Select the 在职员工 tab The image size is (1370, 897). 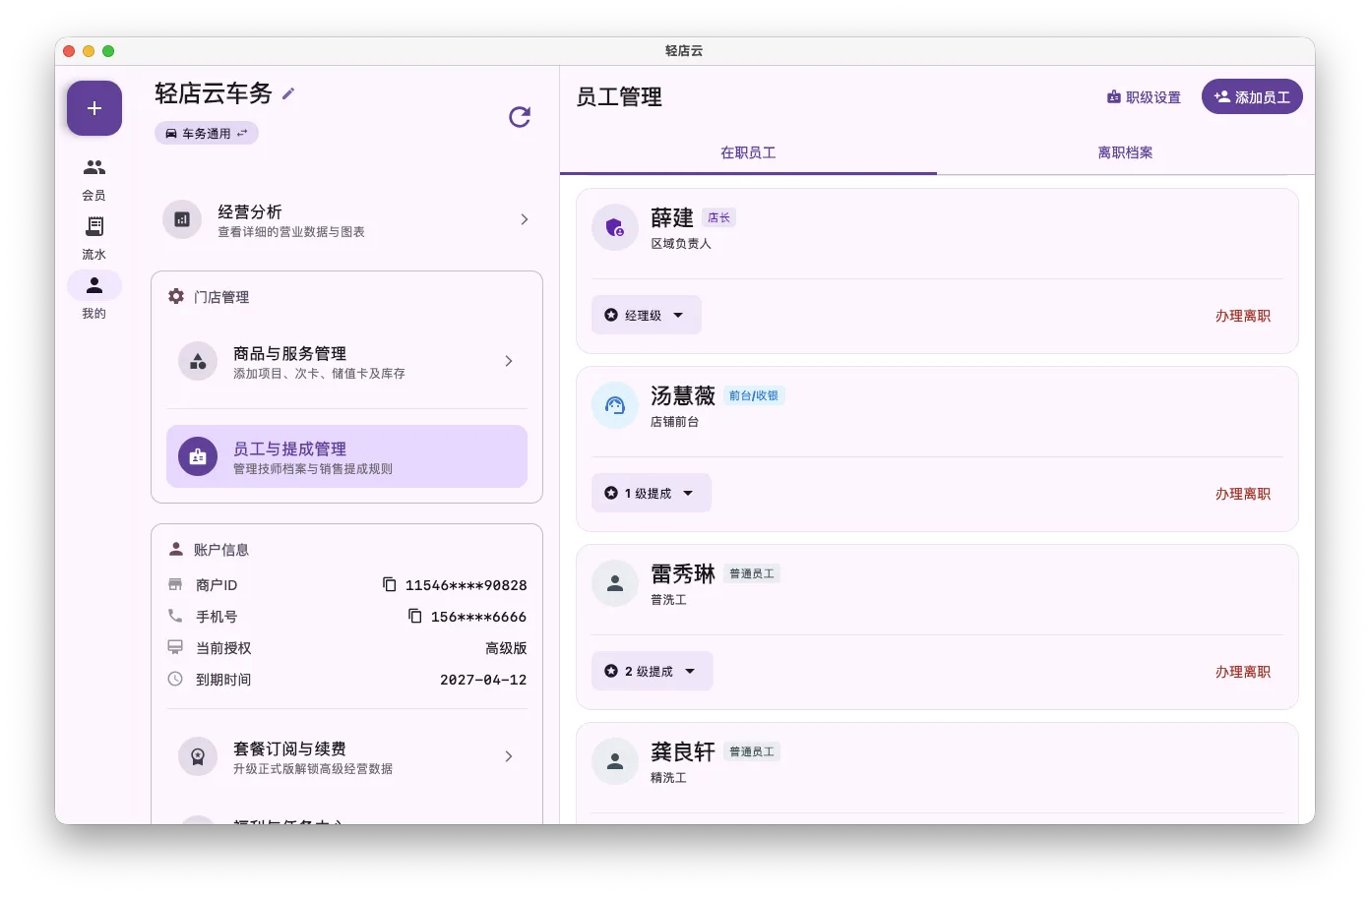tap(748, 152)
